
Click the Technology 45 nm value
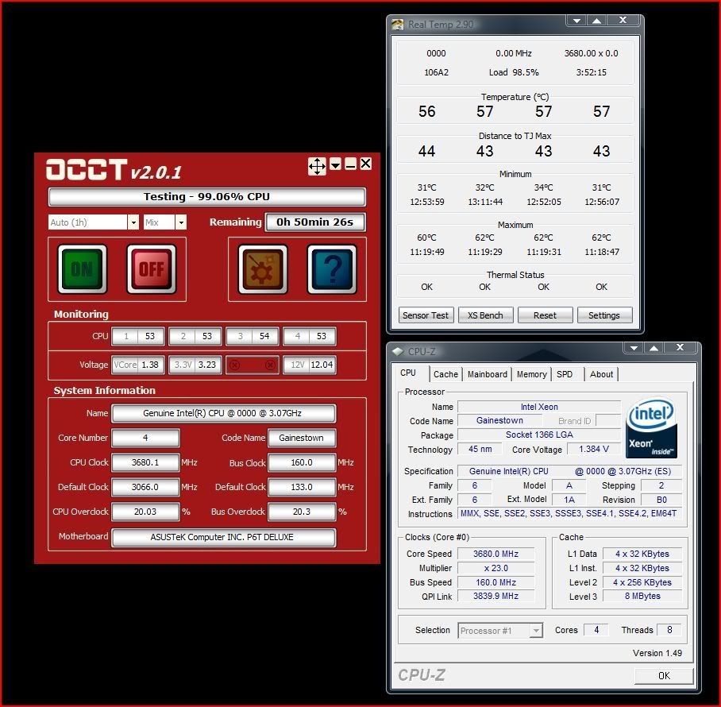tap(480, 450)
